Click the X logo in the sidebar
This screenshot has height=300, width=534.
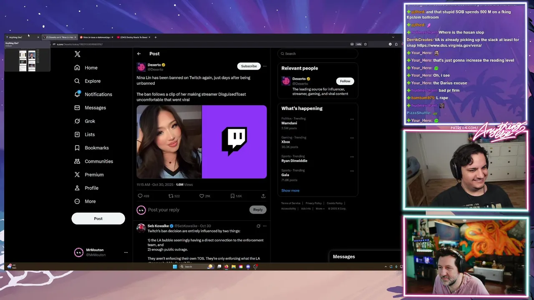pyautogui.click(x=77, y=54)
